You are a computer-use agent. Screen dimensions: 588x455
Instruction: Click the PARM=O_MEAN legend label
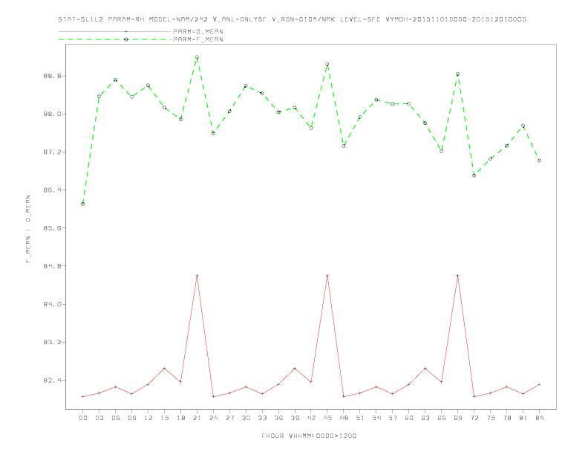coord(198,31)
